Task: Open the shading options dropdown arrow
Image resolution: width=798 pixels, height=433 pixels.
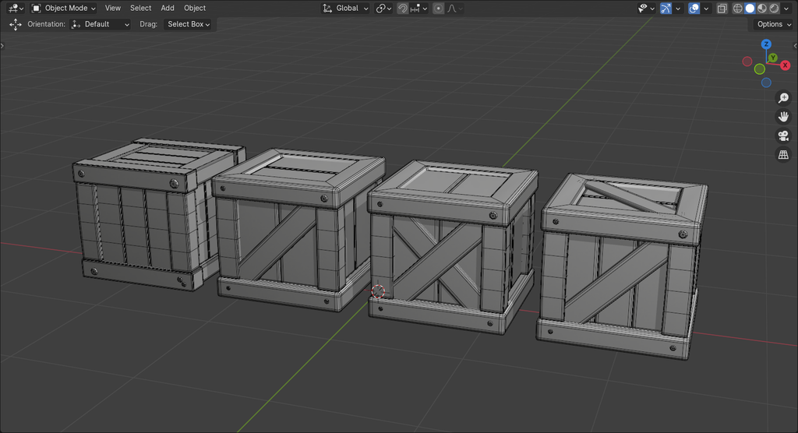Action: click(x=786, y=8)
